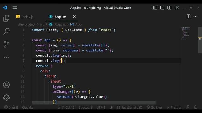
Task: Click the horizontal editor scrollbar
Action: click(93, 103)
